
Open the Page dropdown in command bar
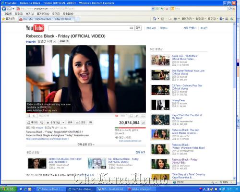(x=188, y=19)
